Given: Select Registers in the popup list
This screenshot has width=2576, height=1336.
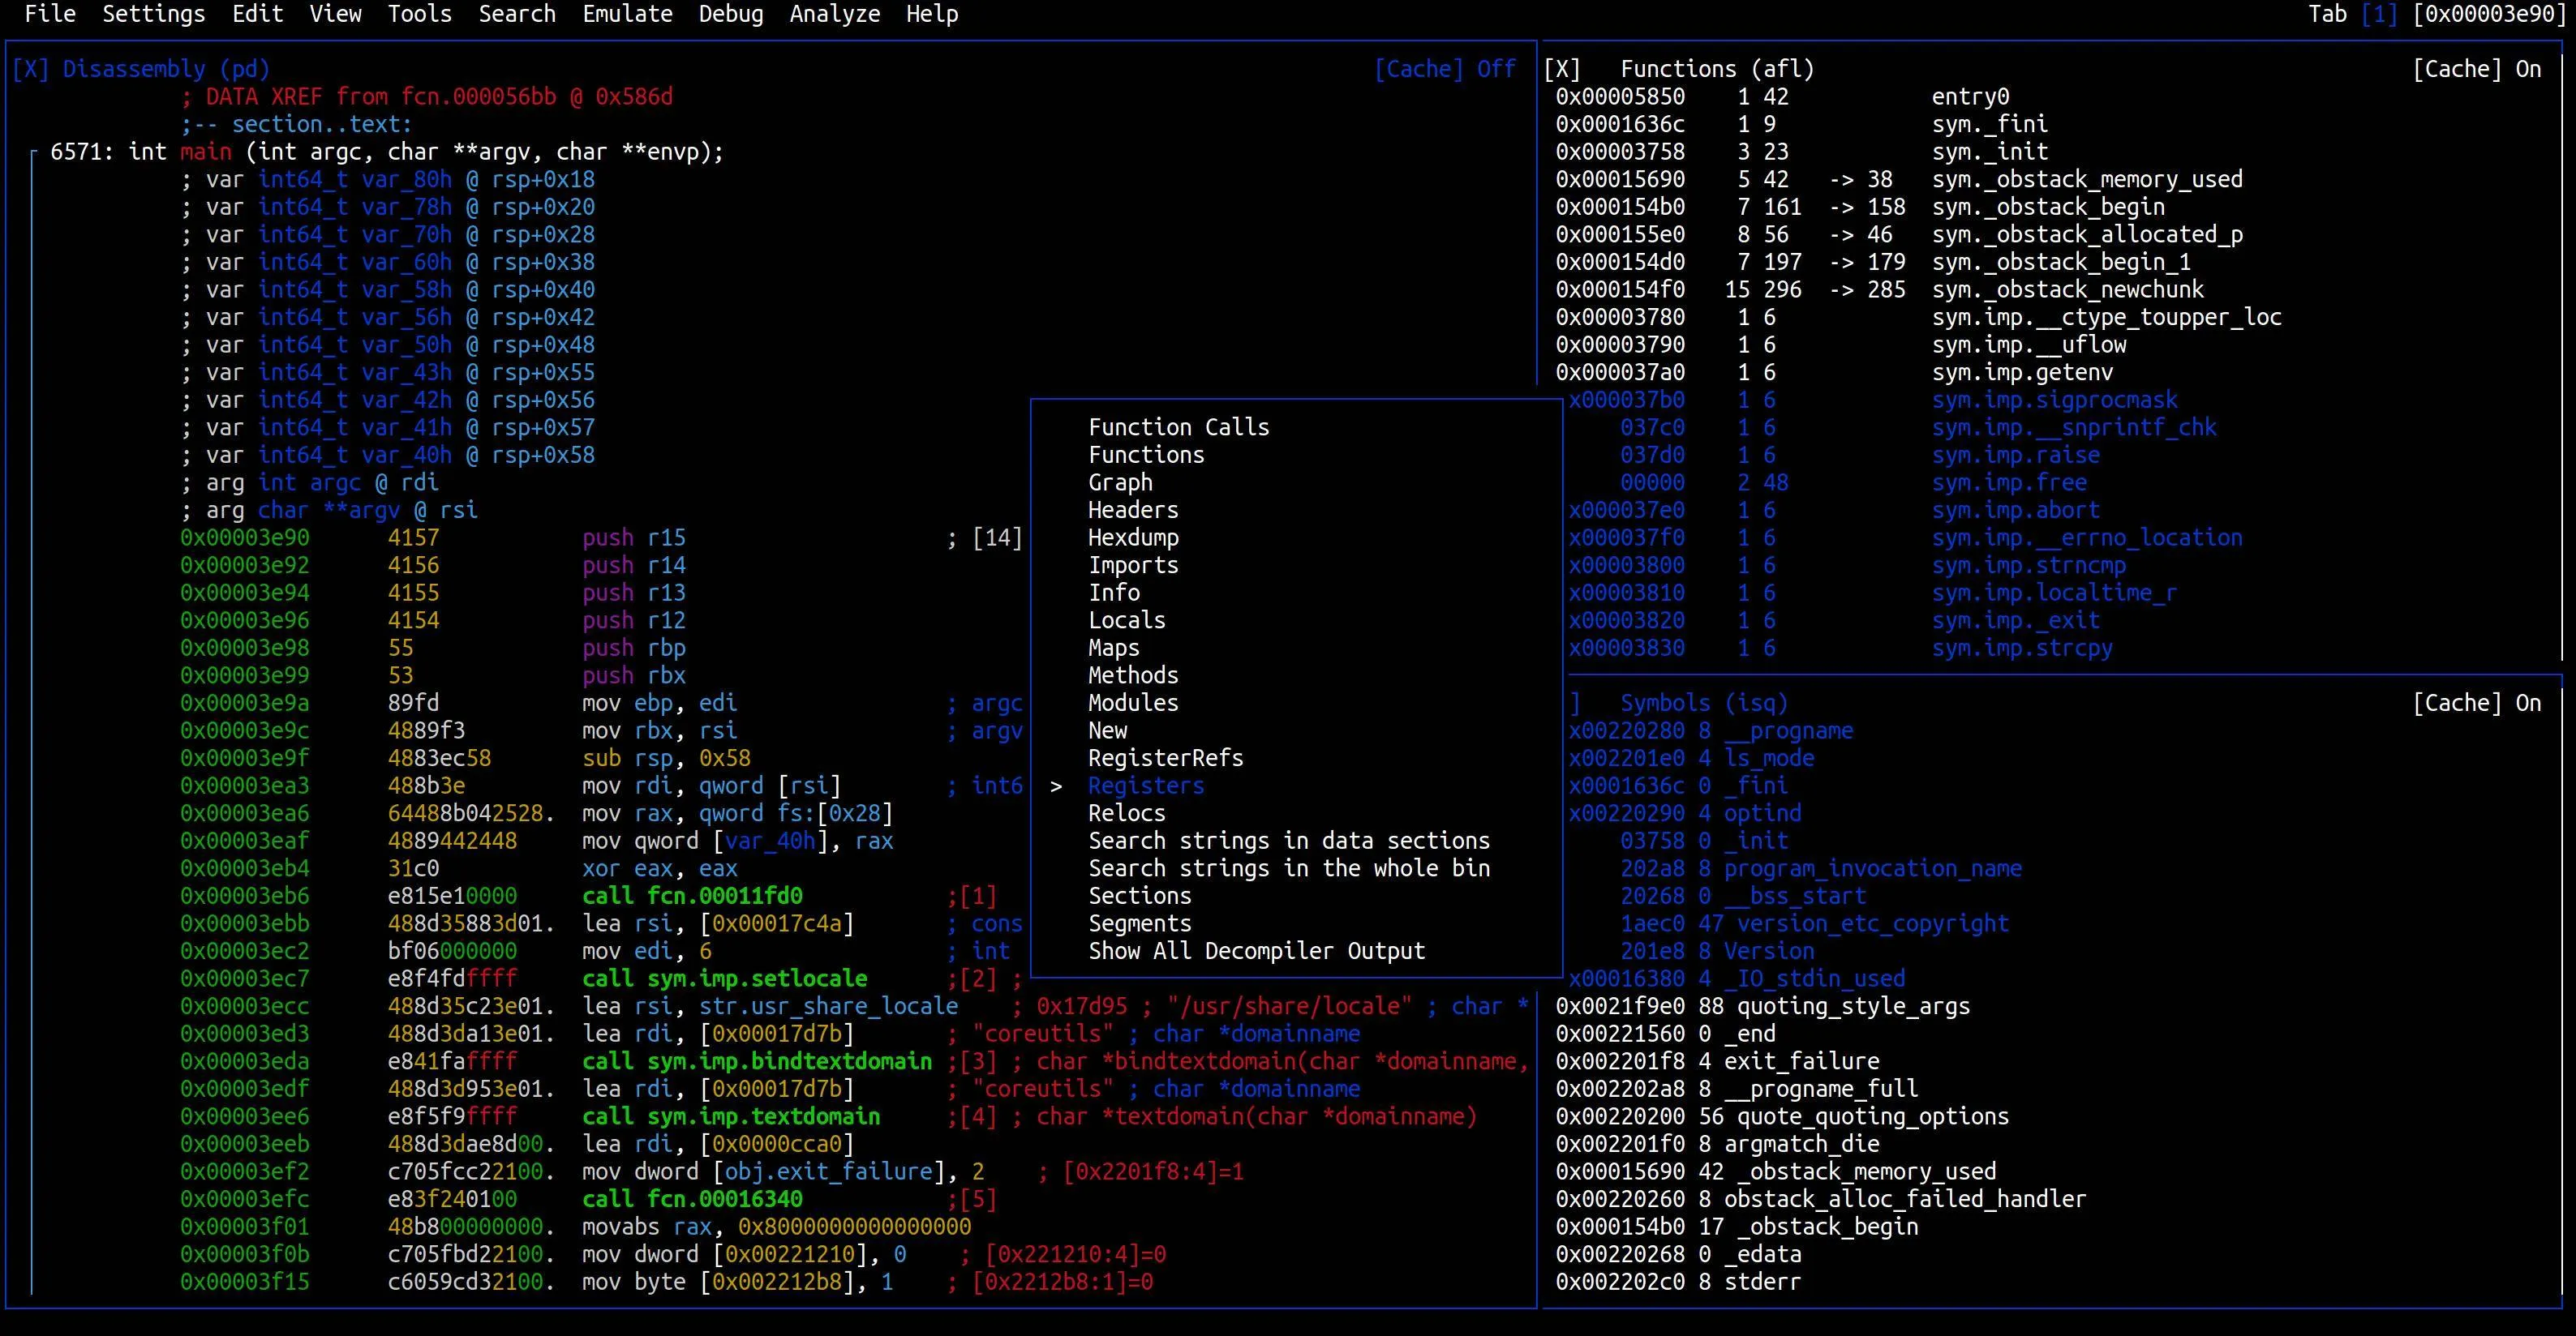Looking at the screenshot, I should click(x=1146, y=786).
